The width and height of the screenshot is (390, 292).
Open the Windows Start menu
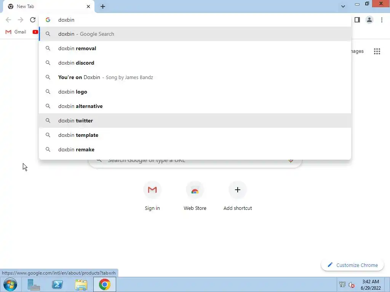(x=10, y=284)
